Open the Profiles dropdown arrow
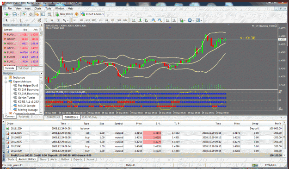 18,14
